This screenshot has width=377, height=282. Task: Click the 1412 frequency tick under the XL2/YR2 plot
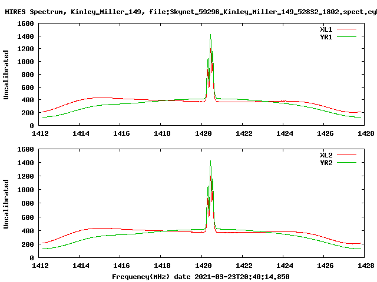pos(40,266)
